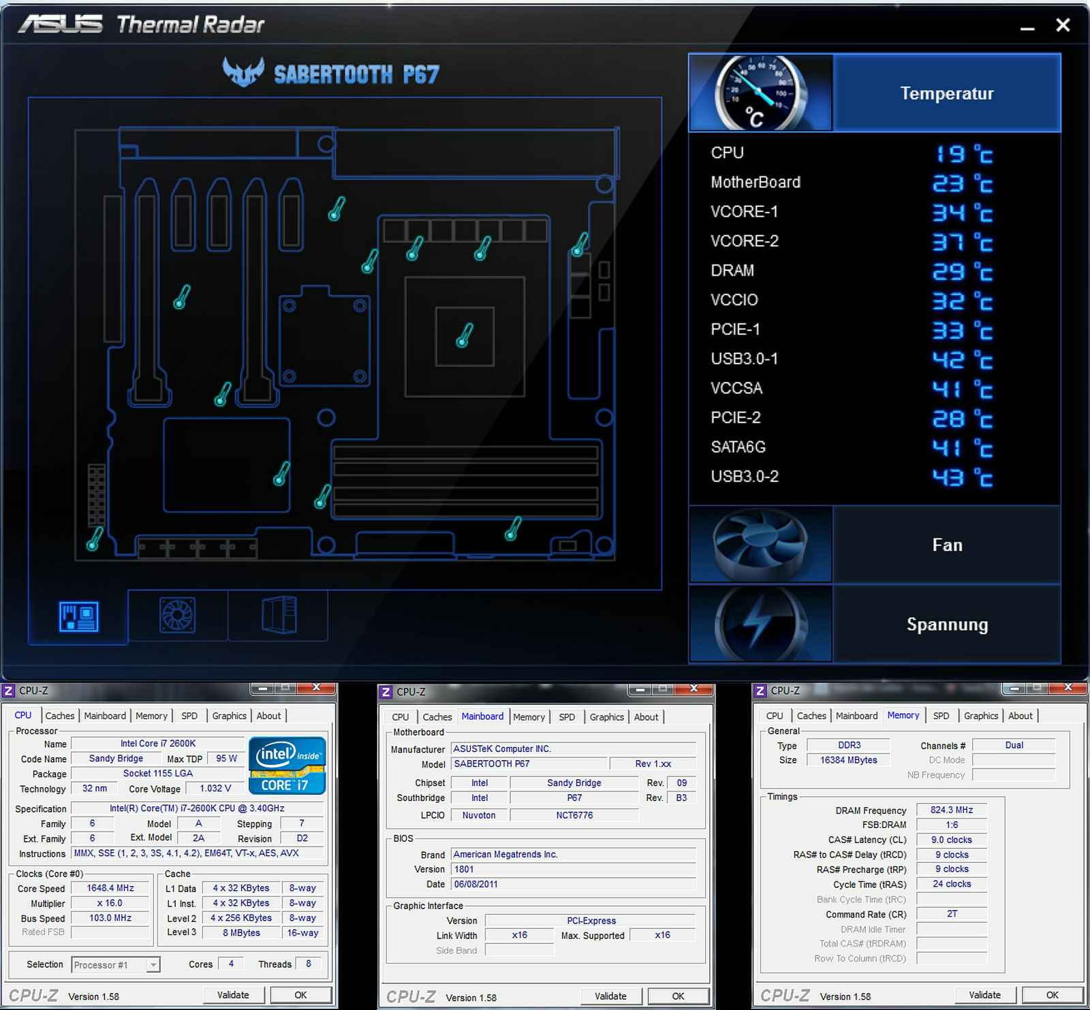
Task: Click OK in CPU-Z Mainboard window
Action: point(678,996)
